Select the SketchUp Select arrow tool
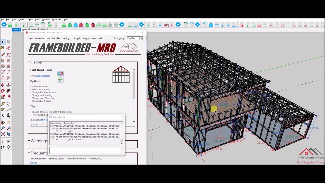Image resolution: width=325 pixels, height=183 pixels. pos(3,42)
